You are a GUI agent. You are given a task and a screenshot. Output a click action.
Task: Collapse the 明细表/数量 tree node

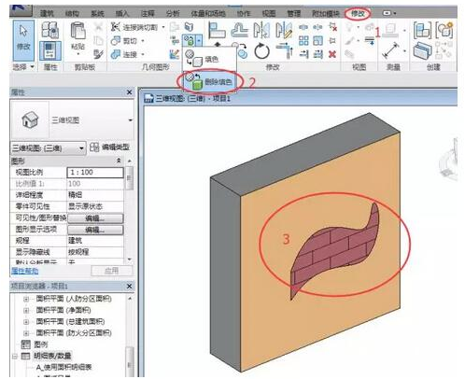14,356
